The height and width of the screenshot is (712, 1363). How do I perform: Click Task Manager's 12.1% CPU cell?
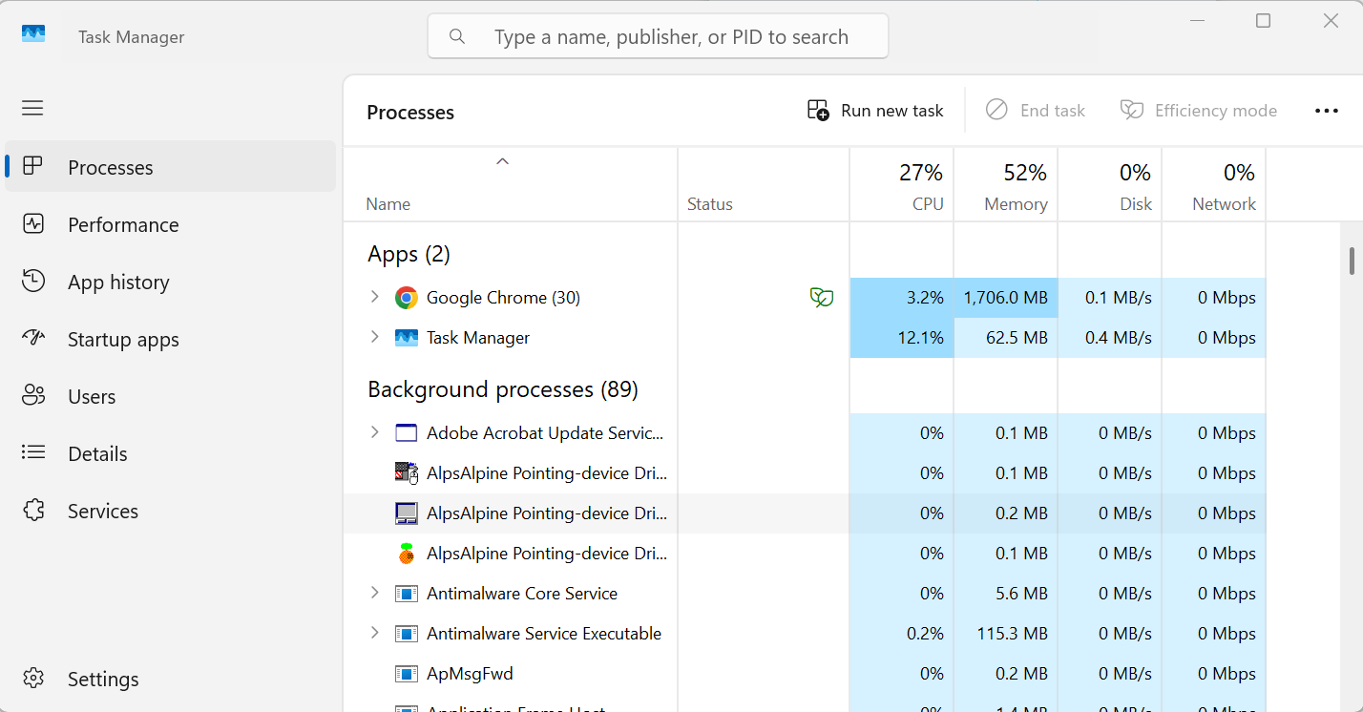click(x=902, y=338)
